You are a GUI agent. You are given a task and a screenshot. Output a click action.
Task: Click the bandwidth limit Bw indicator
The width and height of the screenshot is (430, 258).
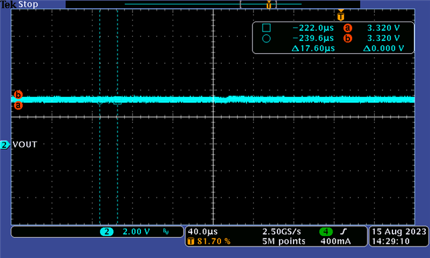[166, 232]
